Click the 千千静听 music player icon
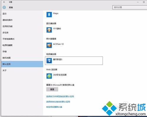Viewport: 147px width, 117px height. pyautogui.click(x=49, y=30)
